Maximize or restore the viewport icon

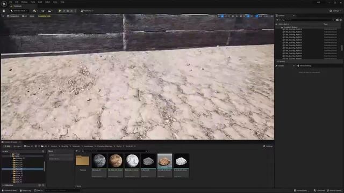tap(273, 16)
